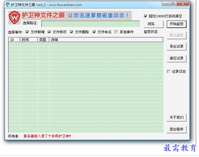The width and height of the screenshot is (199, 157).
Task: Click the 停止监控 button
Action: 177,35
